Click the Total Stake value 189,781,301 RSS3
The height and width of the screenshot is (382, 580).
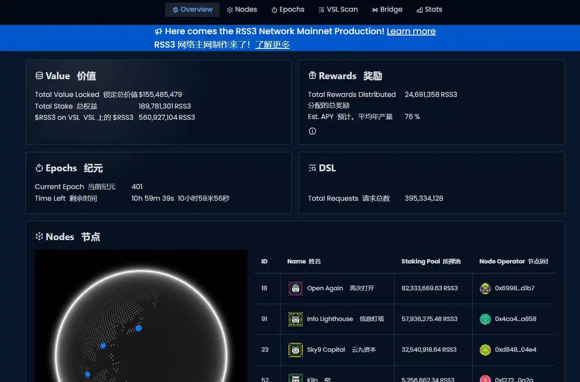tap(165, 106)
